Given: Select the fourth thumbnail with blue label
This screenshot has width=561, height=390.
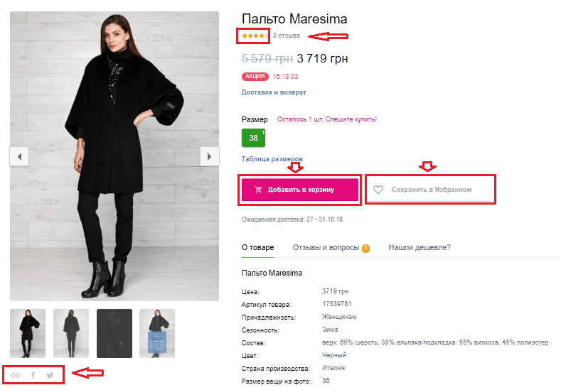Looking at the screenshot, I should click(x=157, y=333).
